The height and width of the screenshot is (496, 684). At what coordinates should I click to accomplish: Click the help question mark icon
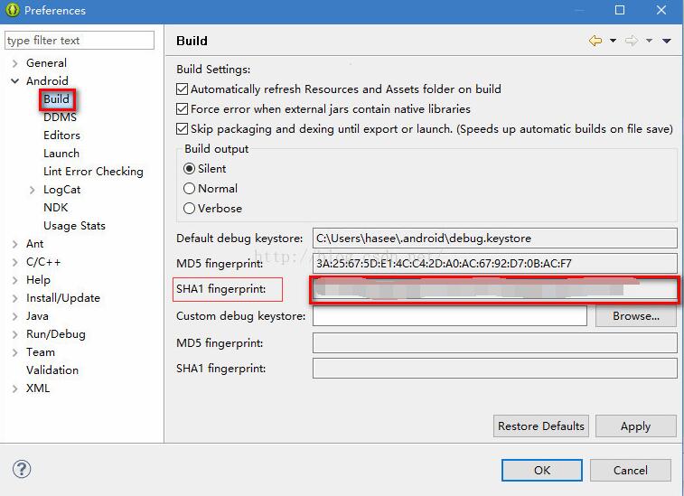point(22,470)
